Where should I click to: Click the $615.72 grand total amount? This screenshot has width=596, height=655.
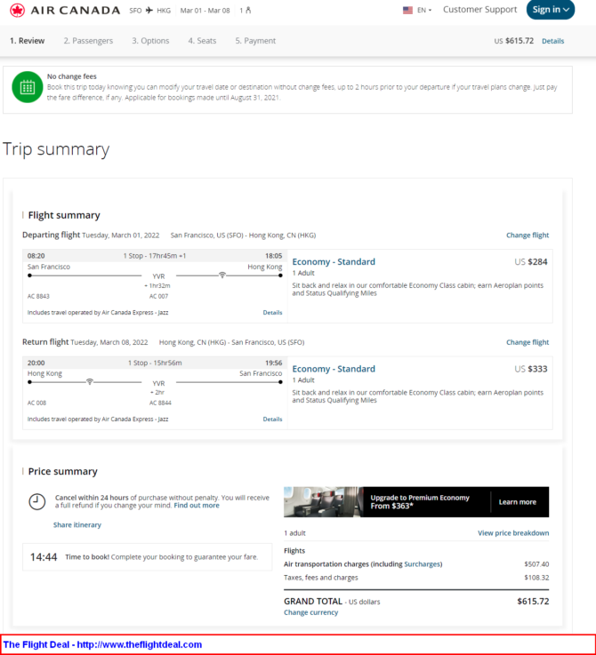tap(533, 601)
